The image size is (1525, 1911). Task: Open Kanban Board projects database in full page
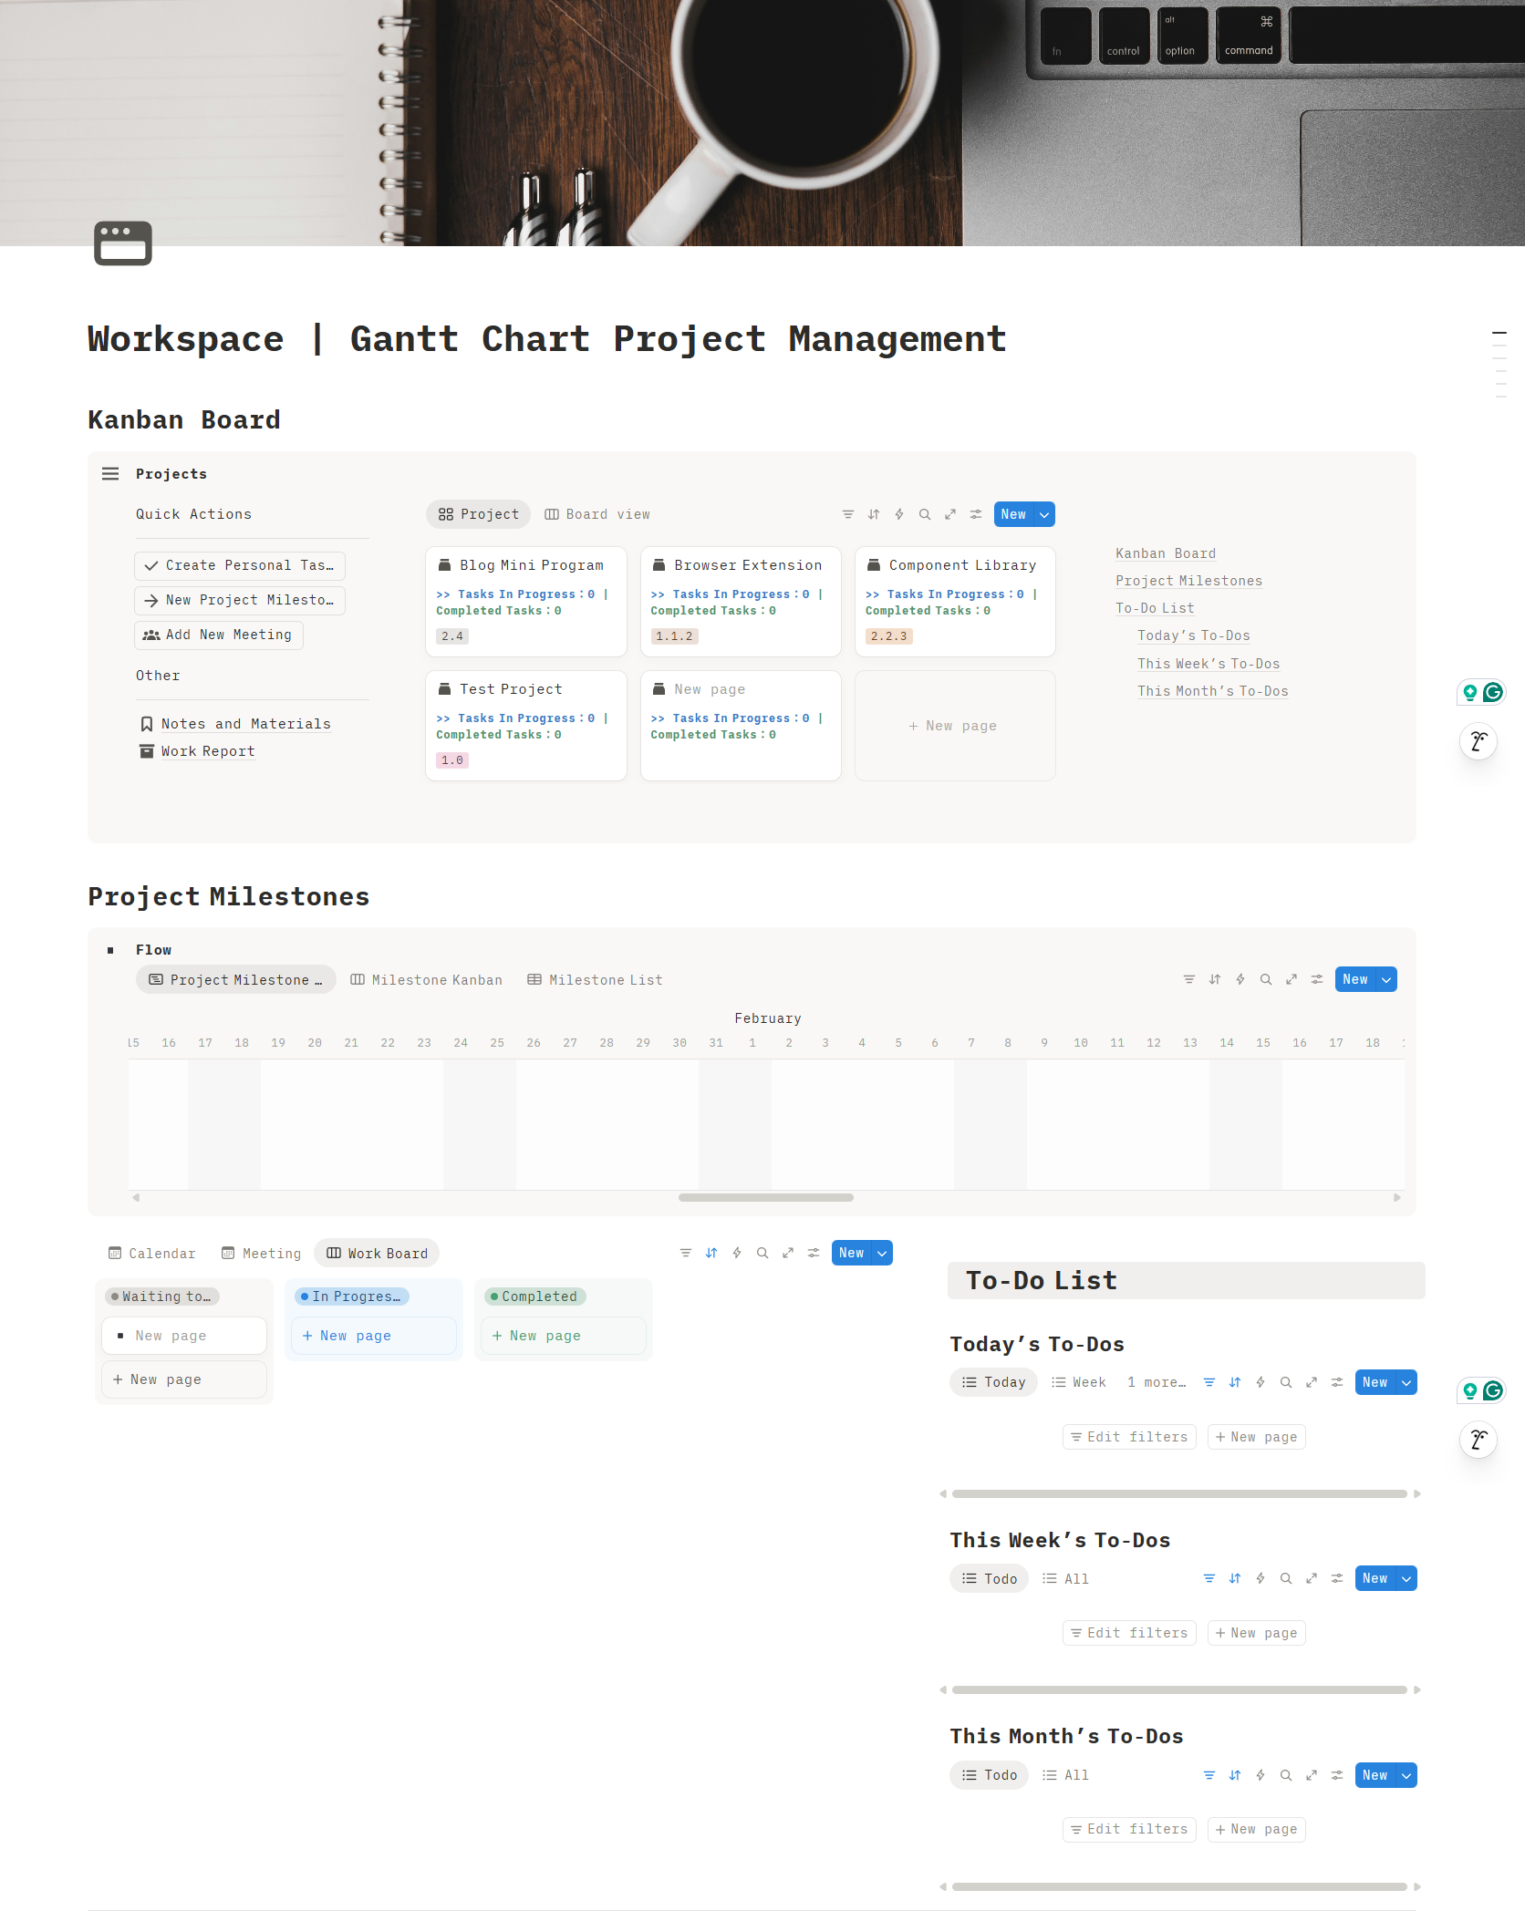[949, 514]
